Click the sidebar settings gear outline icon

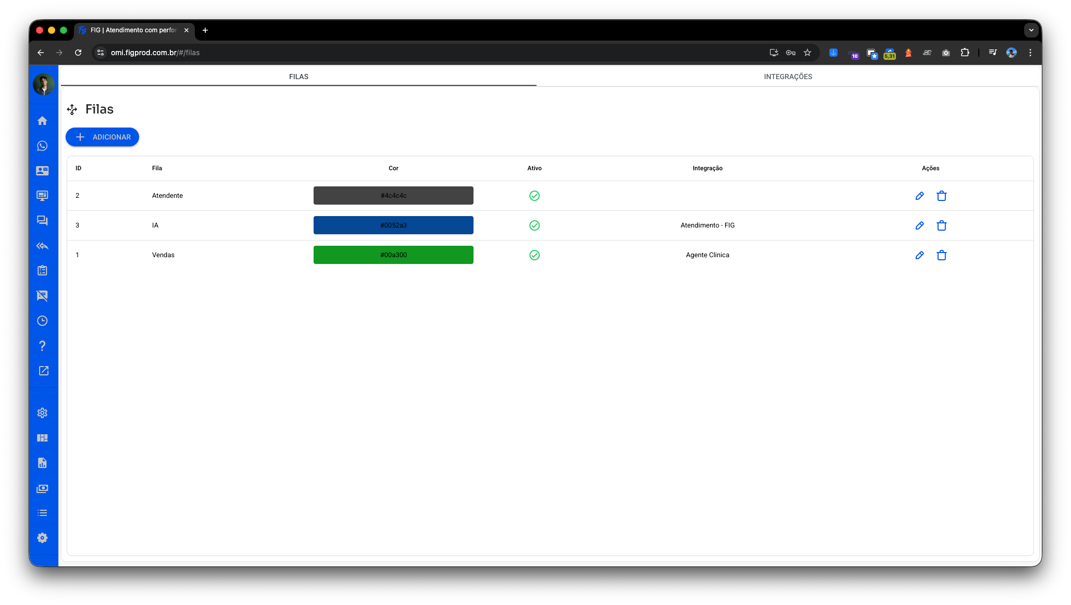[x=43, y=413]
